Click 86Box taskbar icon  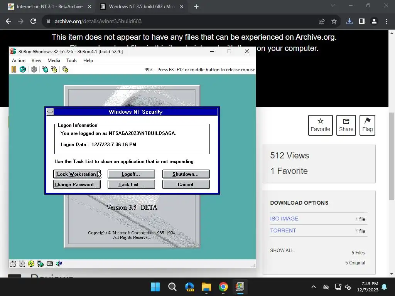[240, 287]
